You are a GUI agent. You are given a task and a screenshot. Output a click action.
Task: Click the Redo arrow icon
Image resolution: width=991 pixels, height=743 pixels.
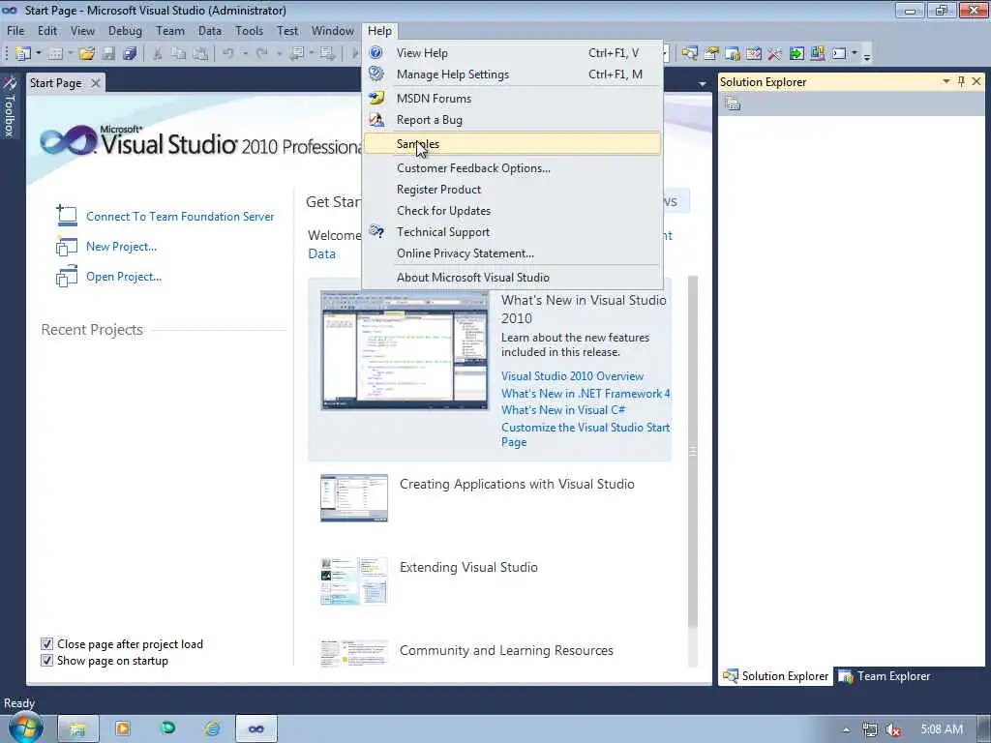261,54
